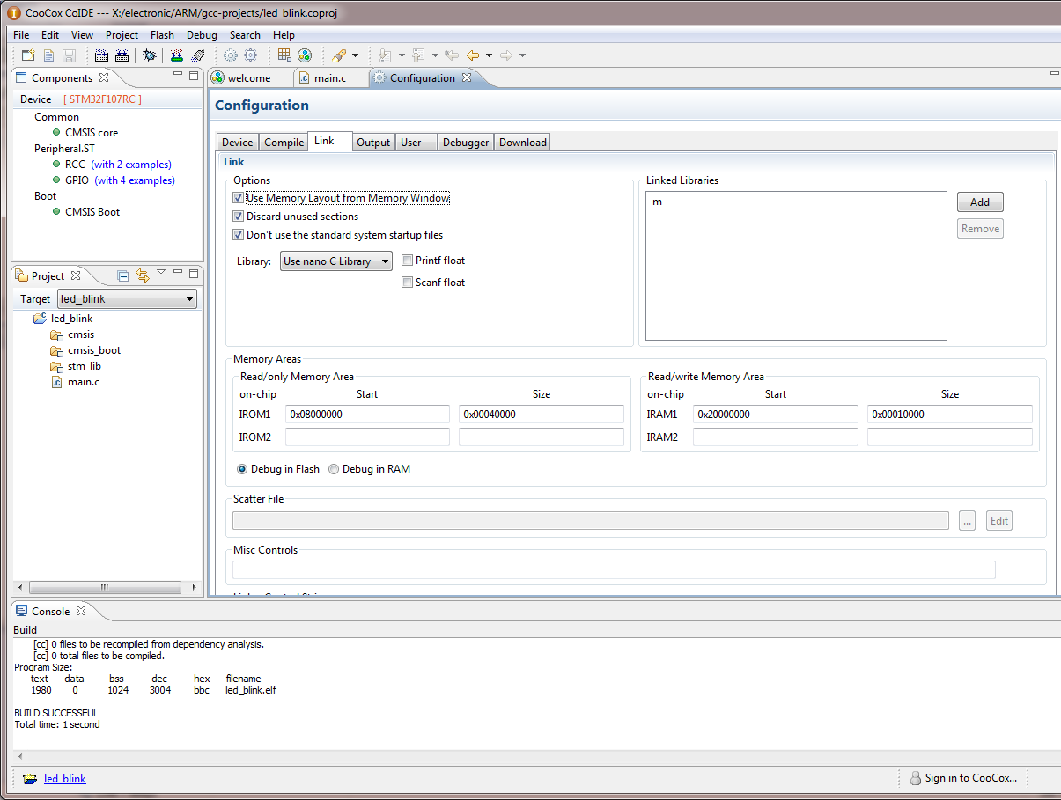This screenshot has width=1061, height=800.
Task: Open GPIO 'with 4 examples' link
Action: [x=135, y=180]
